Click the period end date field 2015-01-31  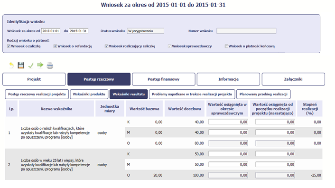tap(78, 31)
